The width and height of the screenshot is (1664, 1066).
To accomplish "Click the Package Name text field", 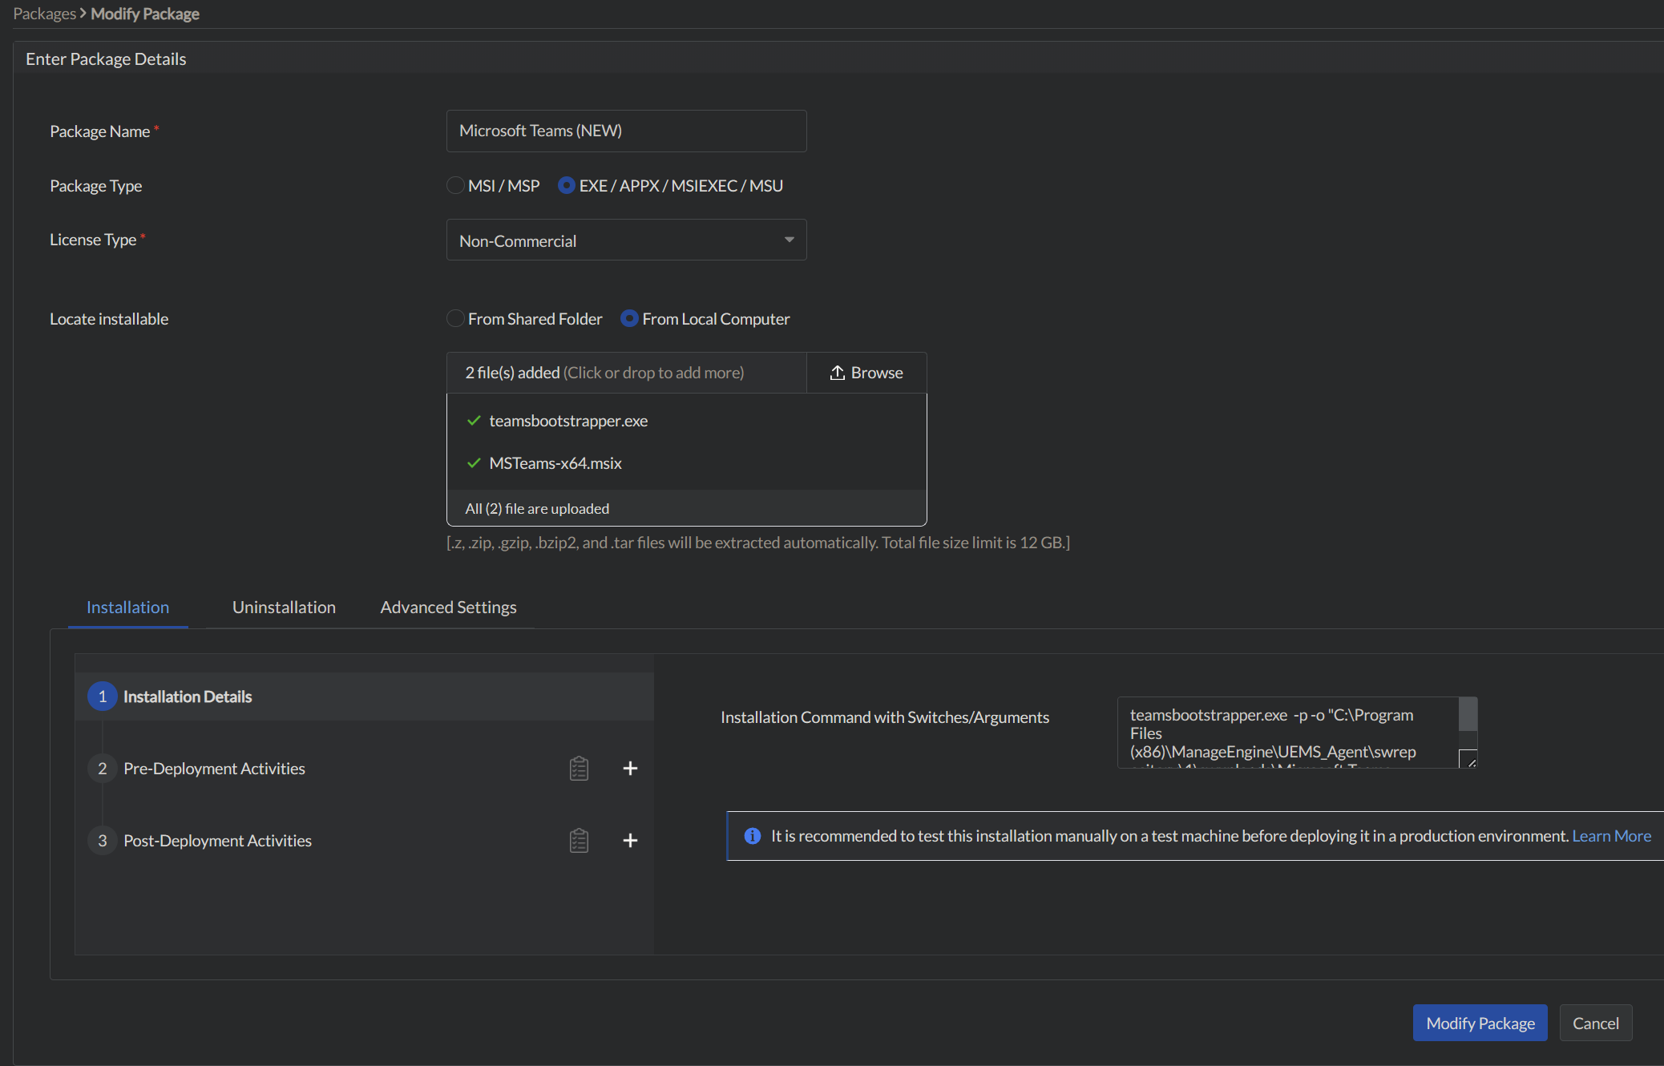I will (626, 131).
